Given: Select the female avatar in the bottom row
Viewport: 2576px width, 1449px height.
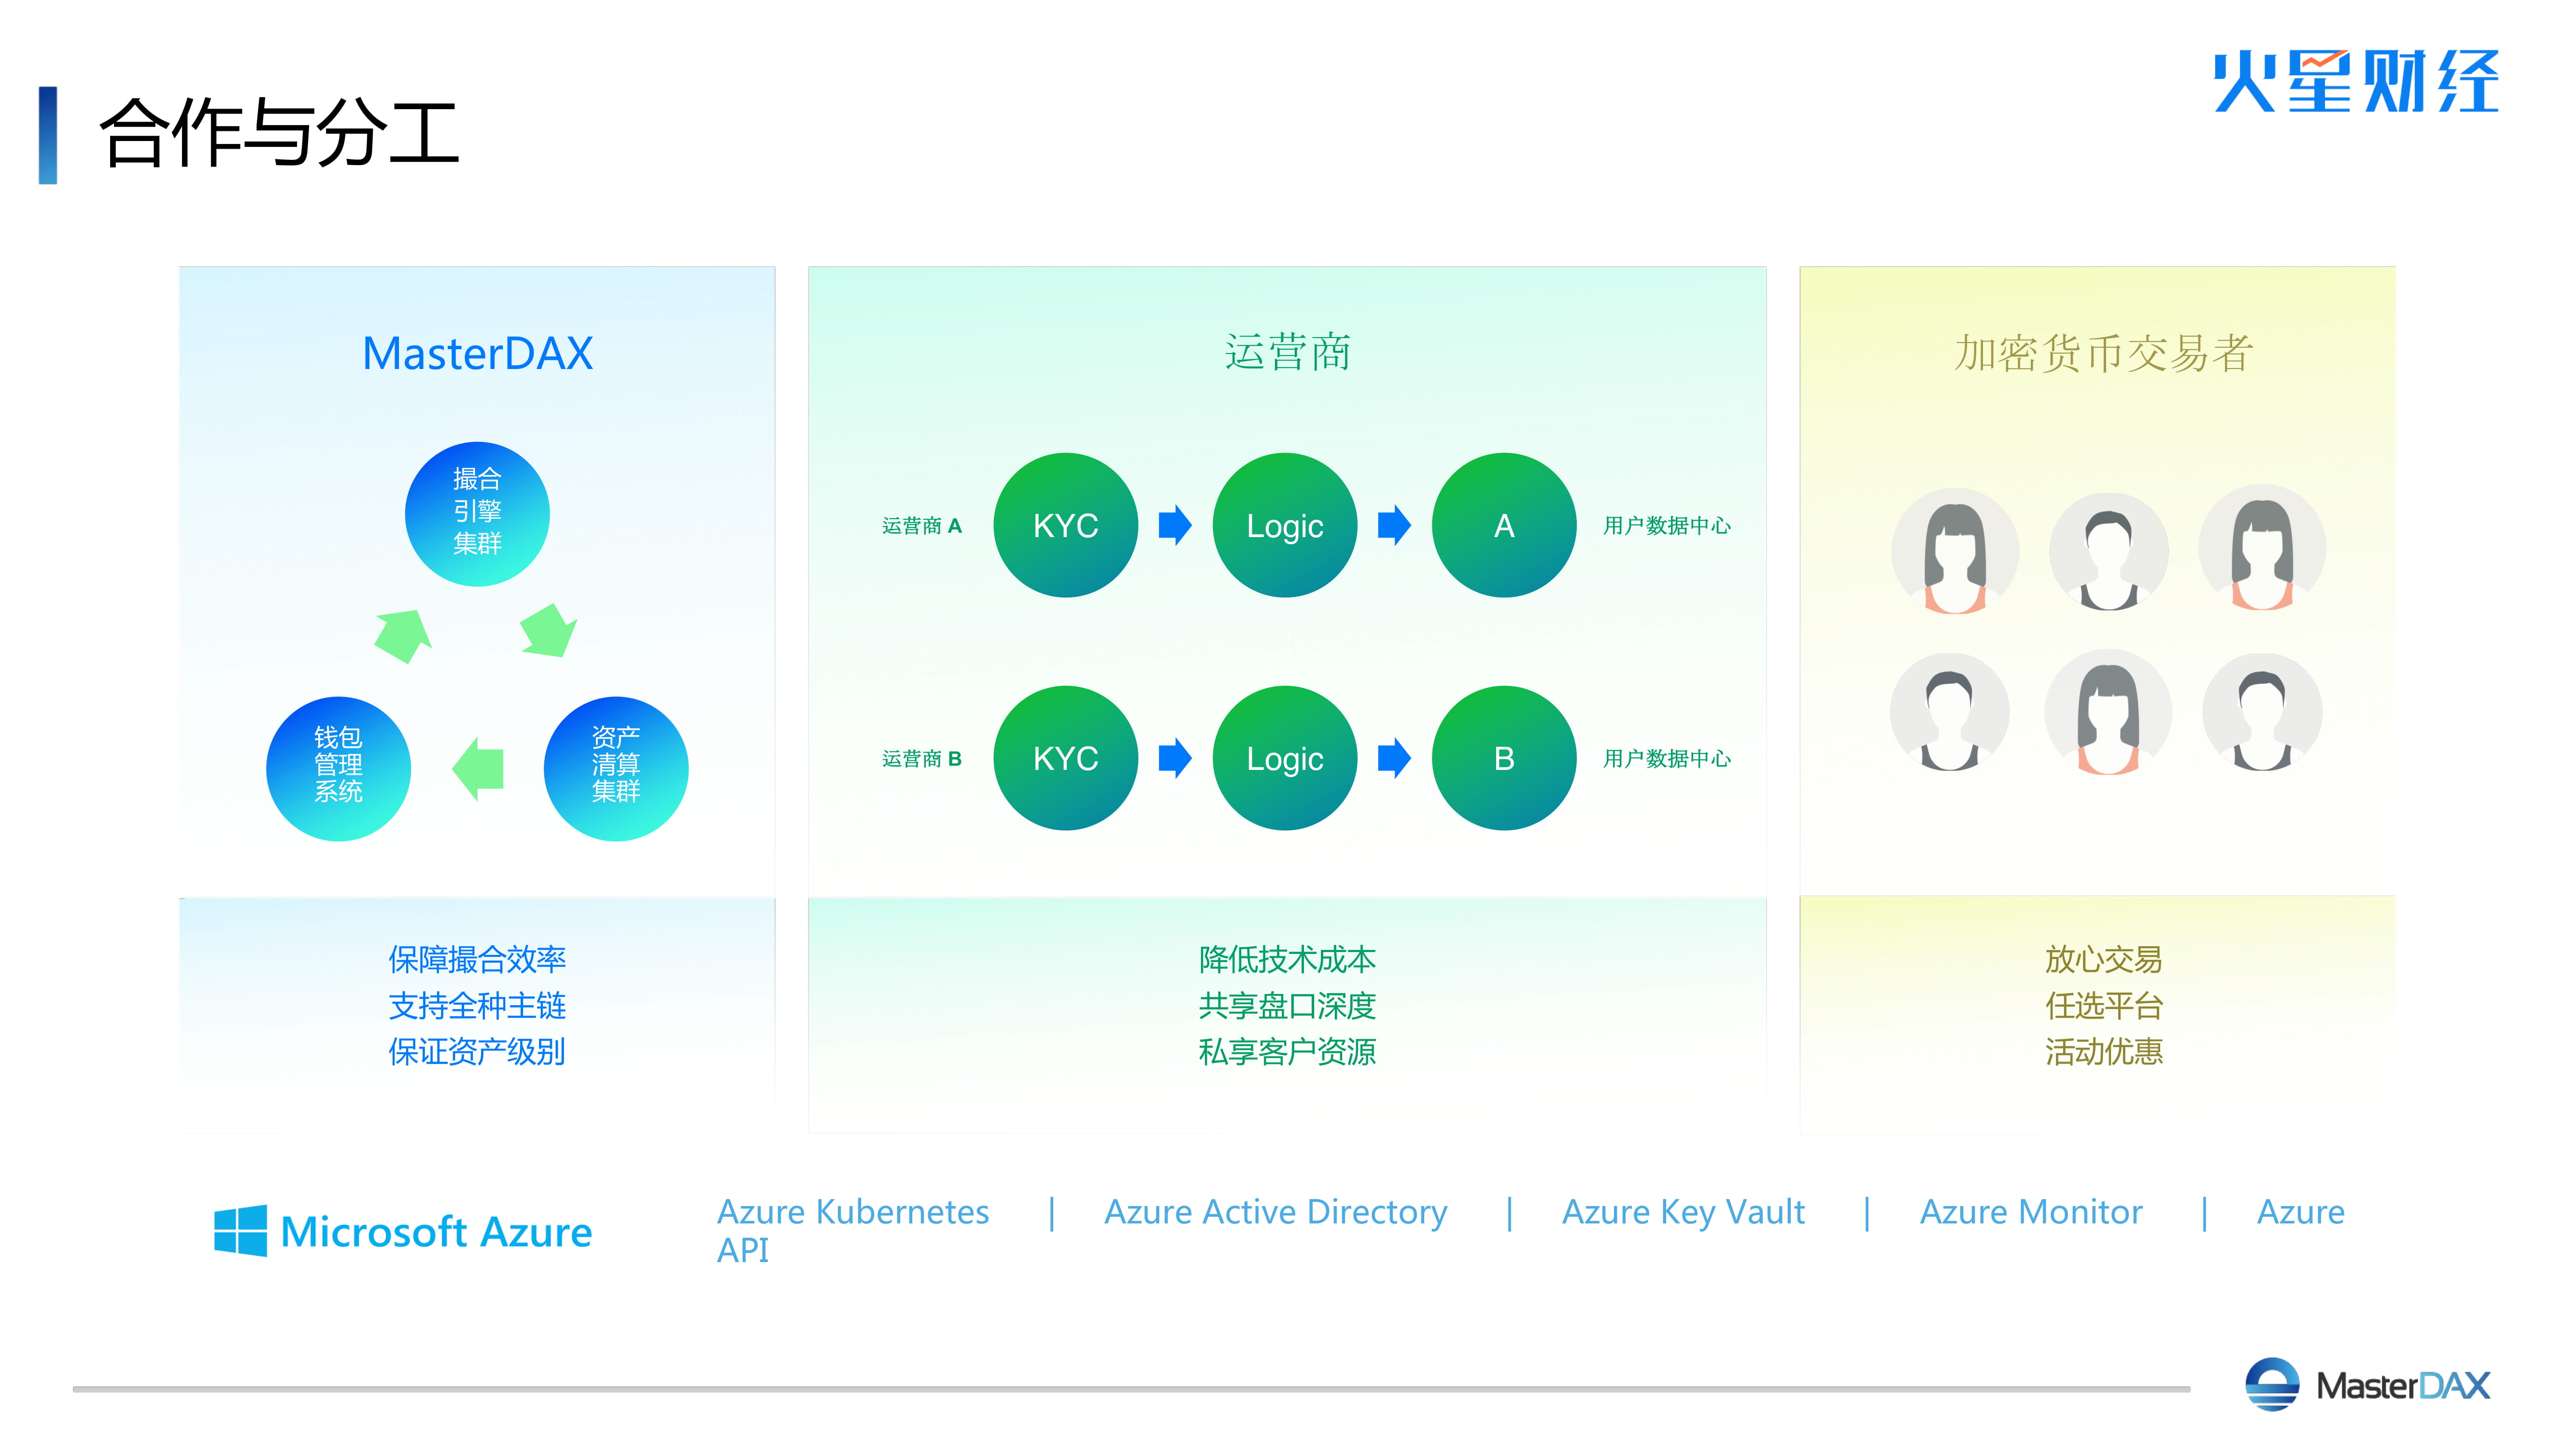Looking at the screenshot, I should (2108, 712).
